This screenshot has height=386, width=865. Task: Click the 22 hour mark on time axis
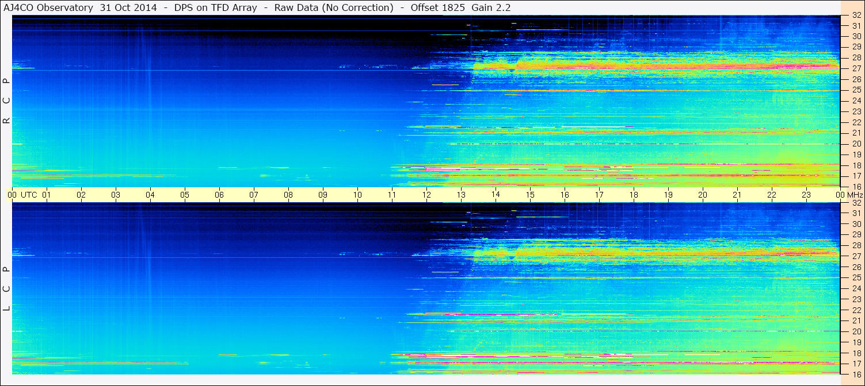click(x=772, y=195)
